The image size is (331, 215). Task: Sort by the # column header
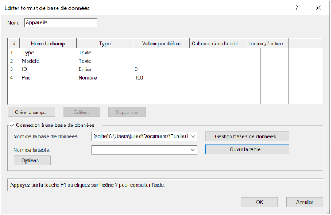[x=14, y=44]
